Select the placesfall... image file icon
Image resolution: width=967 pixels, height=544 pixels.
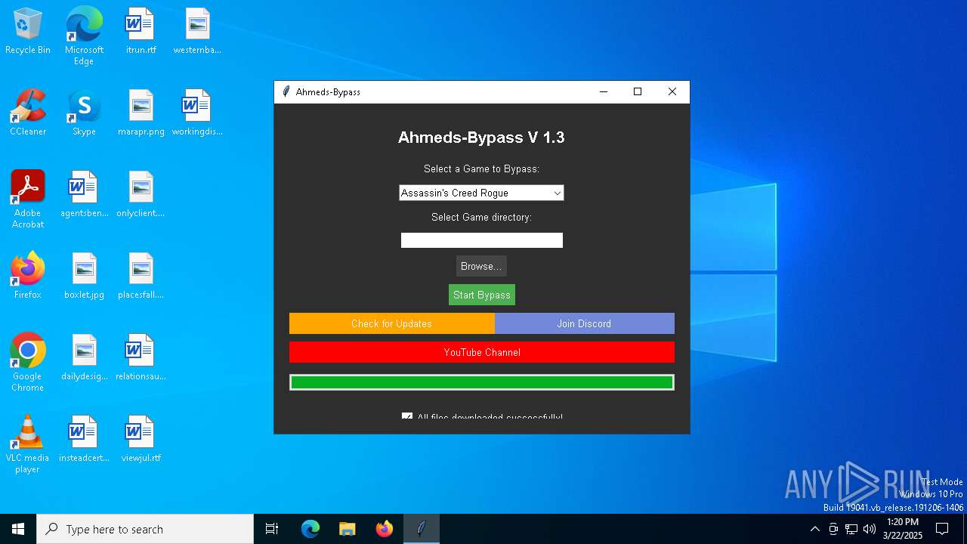click(x=141, y=276)
